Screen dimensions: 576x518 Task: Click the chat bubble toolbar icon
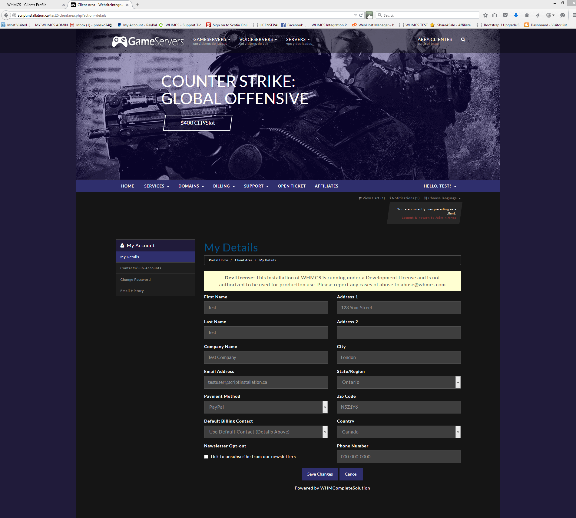[x=563, y=15]
